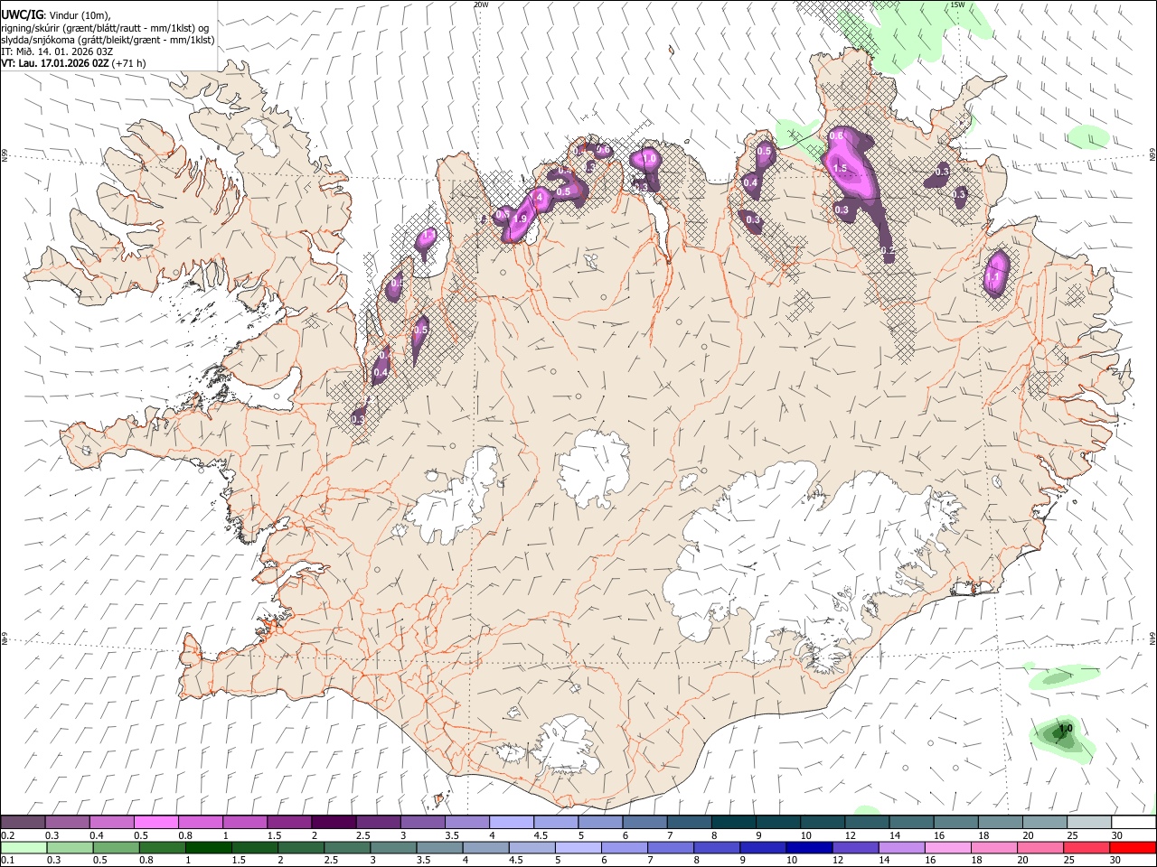
Task: Click the 'slydda/snjókoma' legend description line
Action: click(x=108, y=40)
